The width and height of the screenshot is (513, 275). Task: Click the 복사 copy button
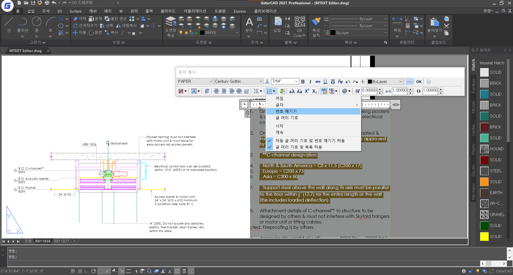pos(112,33)
